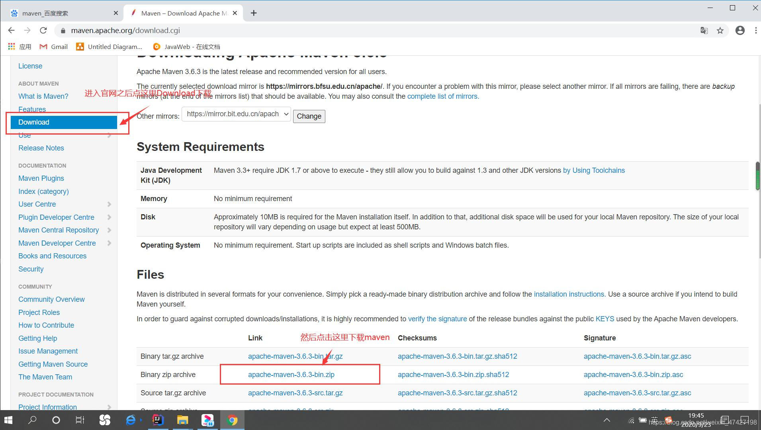Open a new browser tab

pos(254,13)
